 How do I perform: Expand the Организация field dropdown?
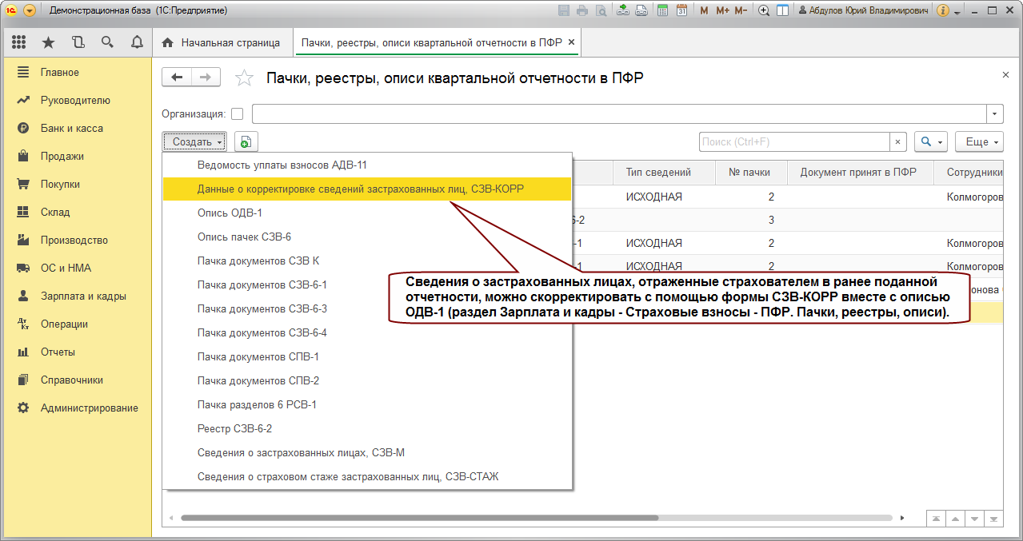(x=995, y=113)
